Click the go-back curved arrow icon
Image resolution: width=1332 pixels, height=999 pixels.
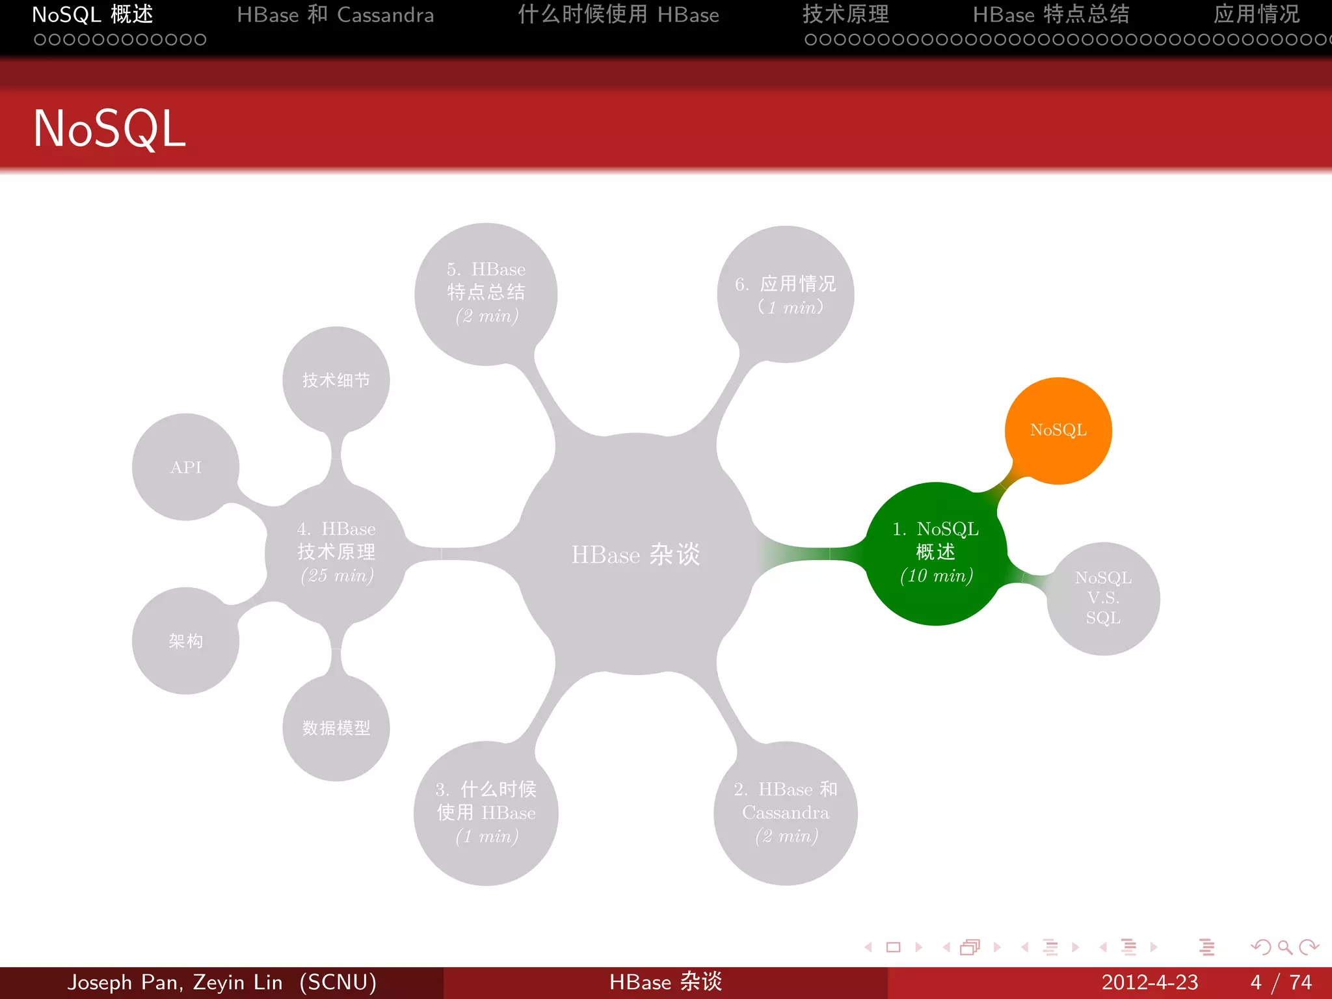point(1261,947)
